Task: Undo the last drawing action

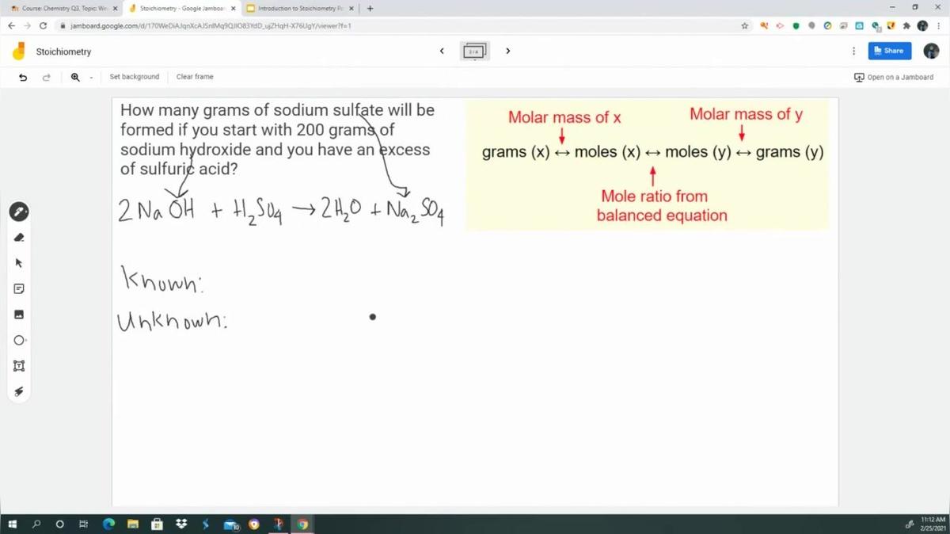Action: click(x=23, y=77)
